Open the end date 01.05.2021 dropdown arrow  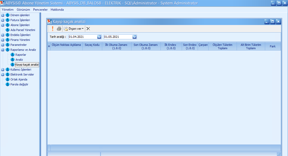134,37
